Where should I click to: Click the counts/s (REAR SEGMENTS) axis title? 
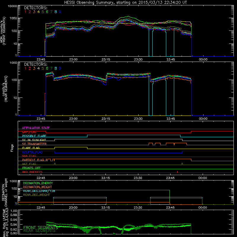pos(5,89)
